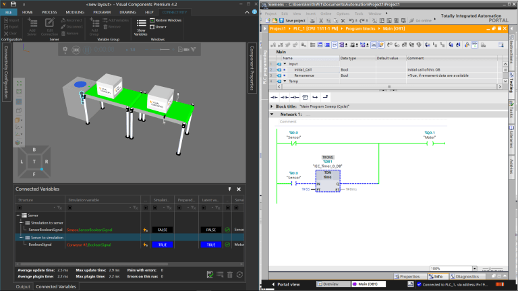Click the Save icon in Visual Components title bar

tap(13, 4)
